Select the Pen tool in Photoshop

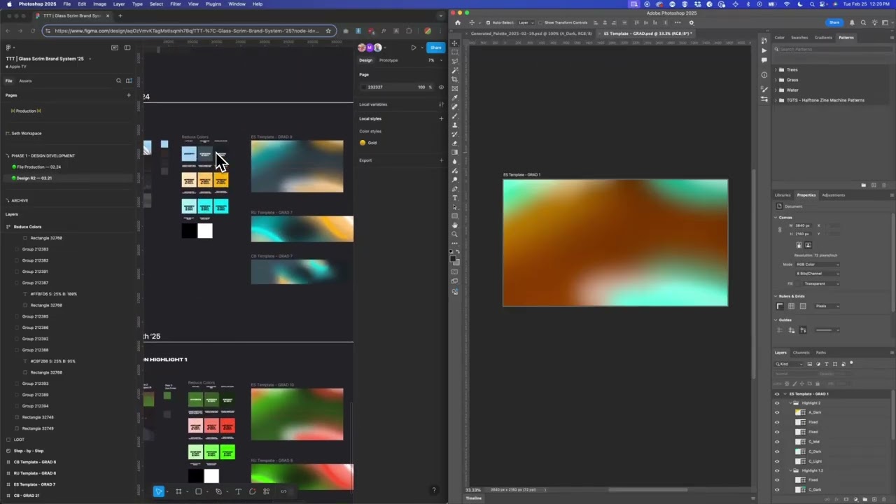tap(455, 189)
